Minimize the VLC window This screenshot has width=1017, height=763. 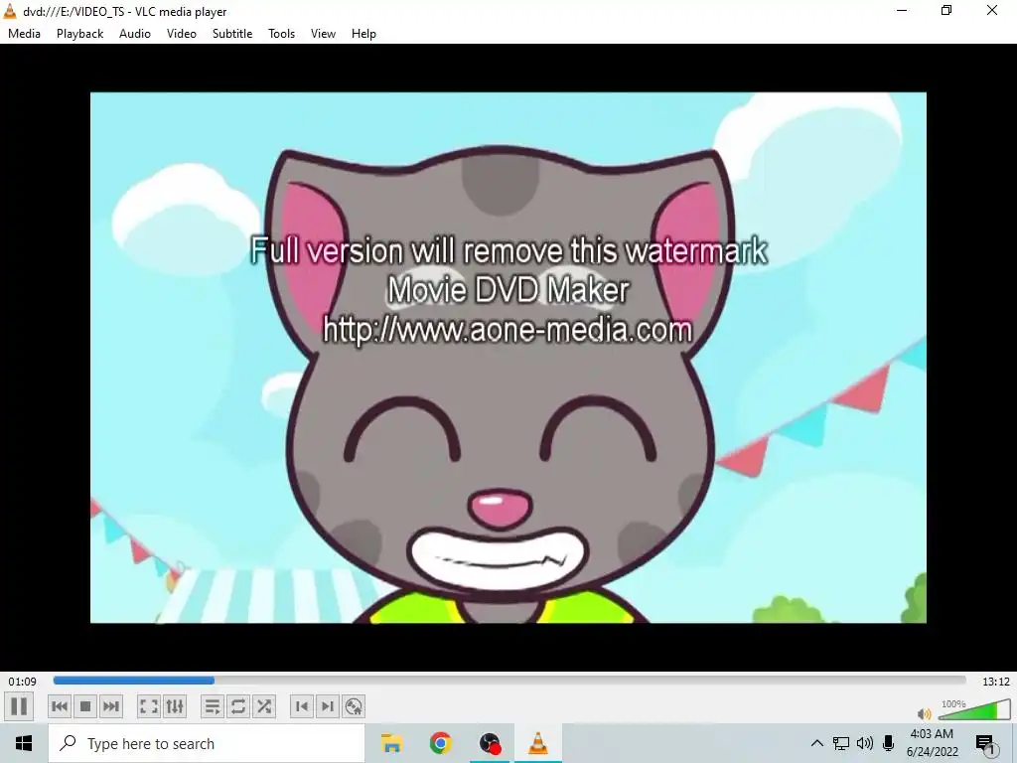pyautogui.click(x=902, y=10)
